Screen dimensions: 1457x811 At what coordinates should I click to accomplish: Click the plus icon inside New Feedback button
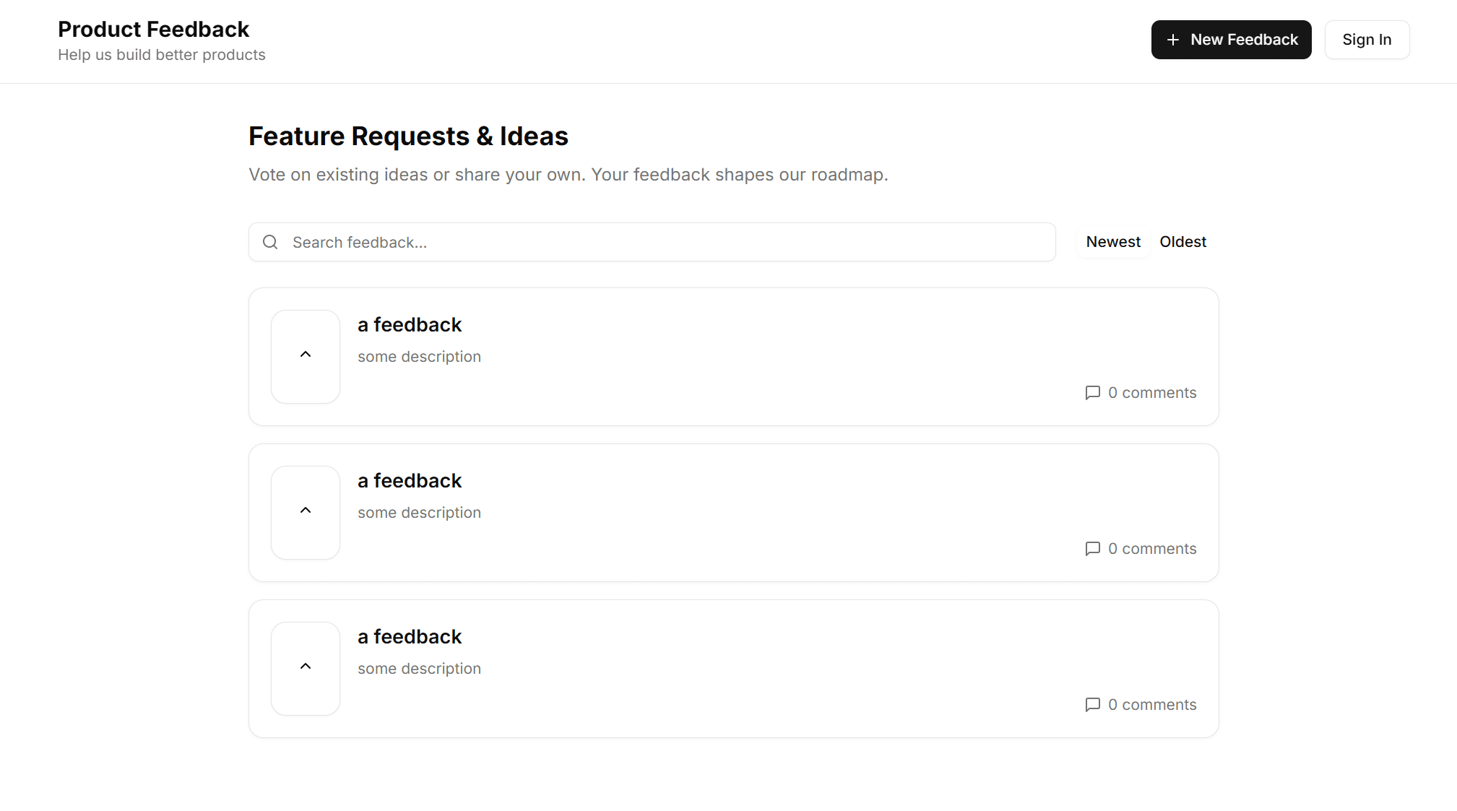(x=1173, y=40)
